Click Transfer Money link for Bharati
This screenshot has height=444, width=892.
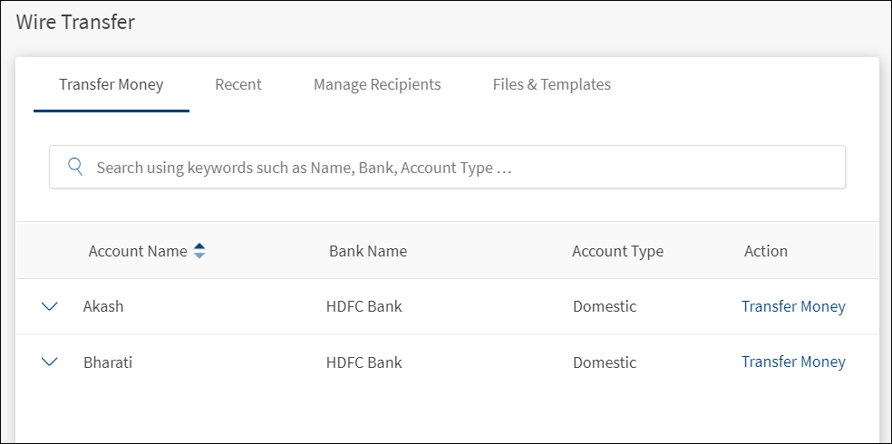click(793, 362)
